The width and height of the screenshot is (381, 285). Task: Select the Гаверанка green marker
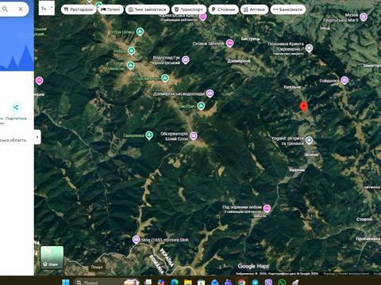[149, 135]
